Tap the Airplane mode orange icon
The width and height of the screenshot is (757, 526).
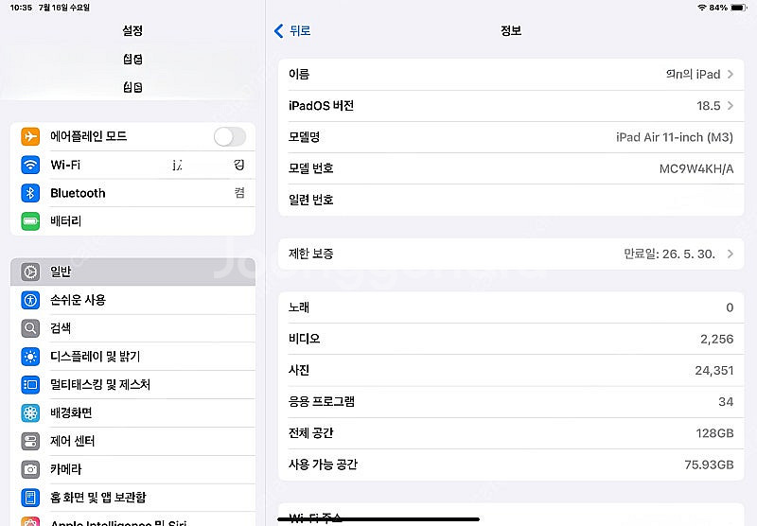30,136
